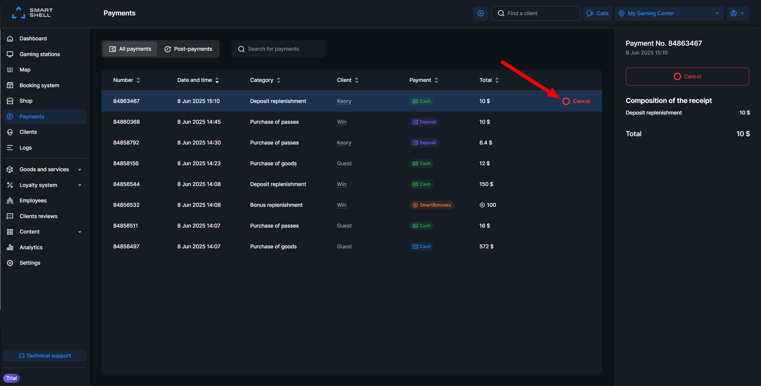The height and width of the screenshot is (386, 761).
Task: Open client Win in row 84856544
Action: [x=341, y=184]
